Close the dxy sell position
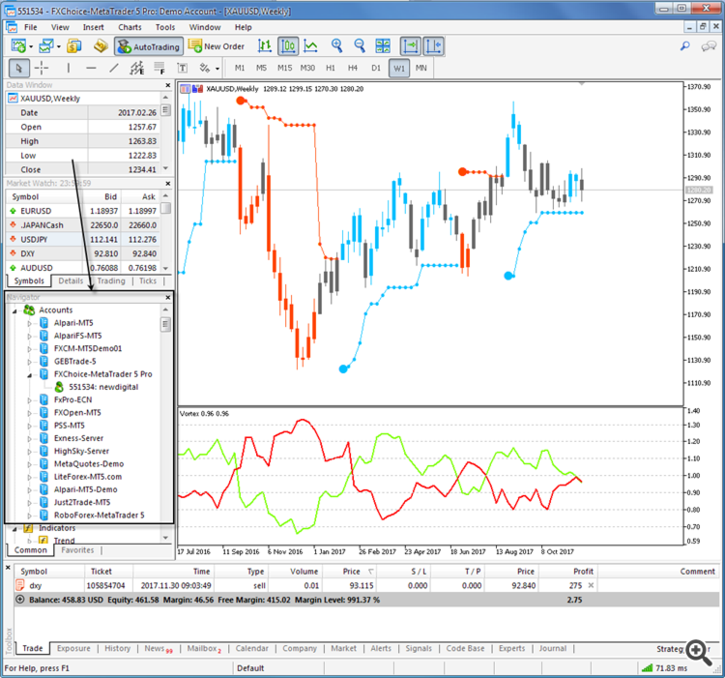 point(591,585)
